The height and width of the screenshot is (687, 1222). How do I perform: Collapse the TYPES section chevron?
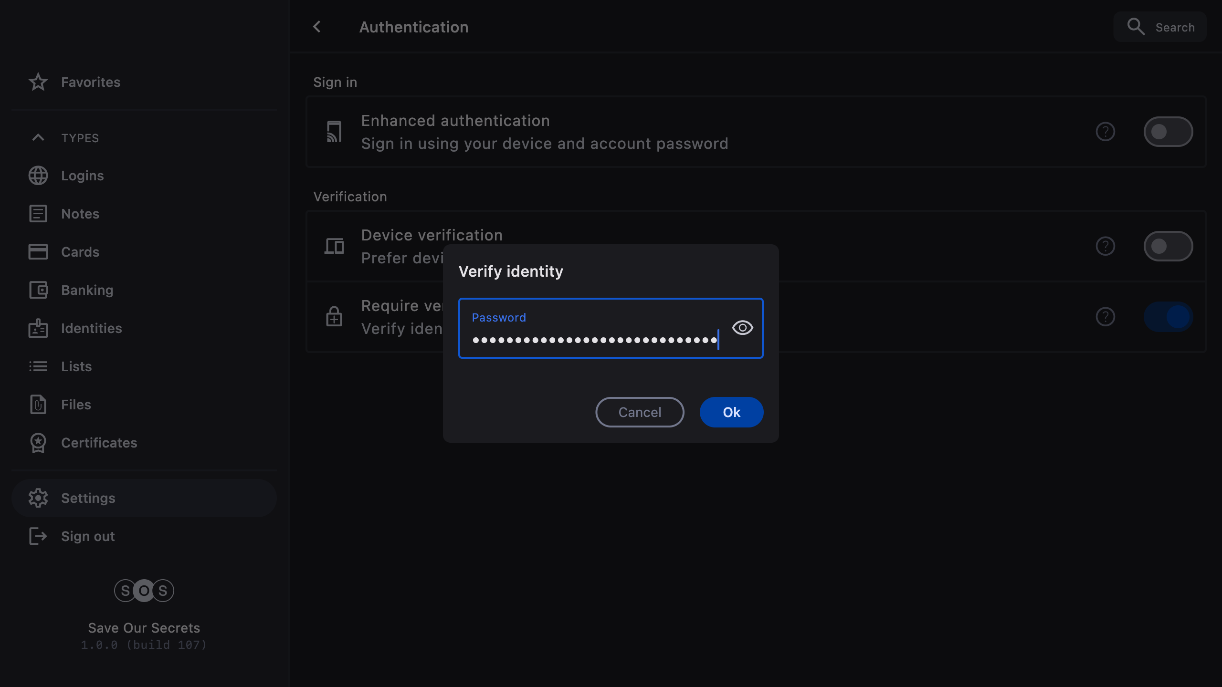click(x=38, y=138)
